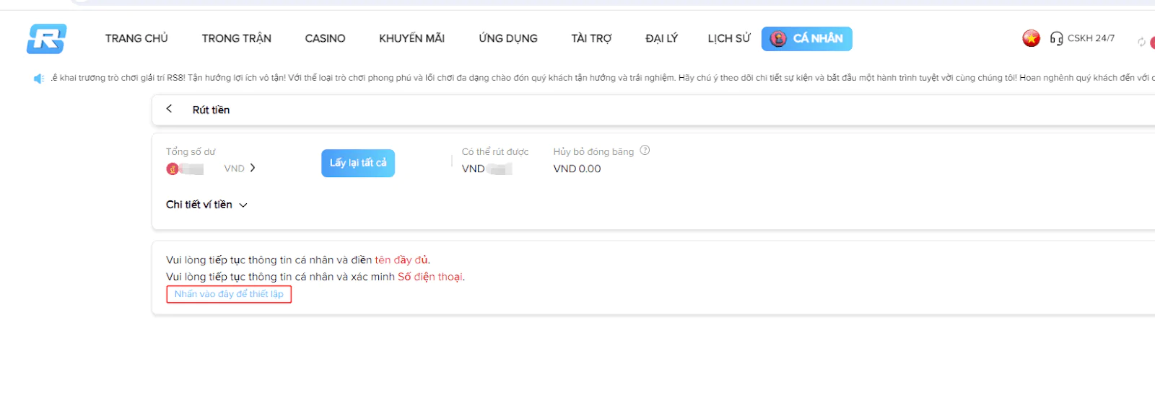The image size is (1155, 405).
Task: Click the red currency coin icon
Action: (173, 169)
